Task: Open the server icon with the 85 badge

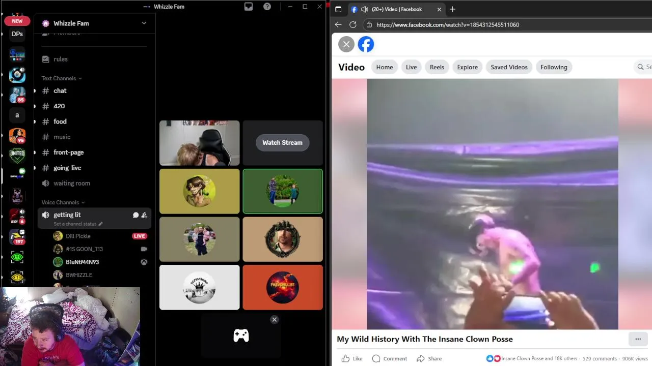Action: (17, 95)
